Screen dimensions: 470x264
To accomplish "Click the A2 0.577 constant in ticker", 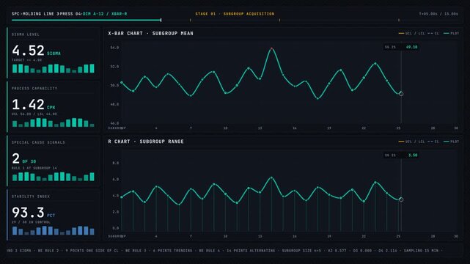I will pos(337,251).
